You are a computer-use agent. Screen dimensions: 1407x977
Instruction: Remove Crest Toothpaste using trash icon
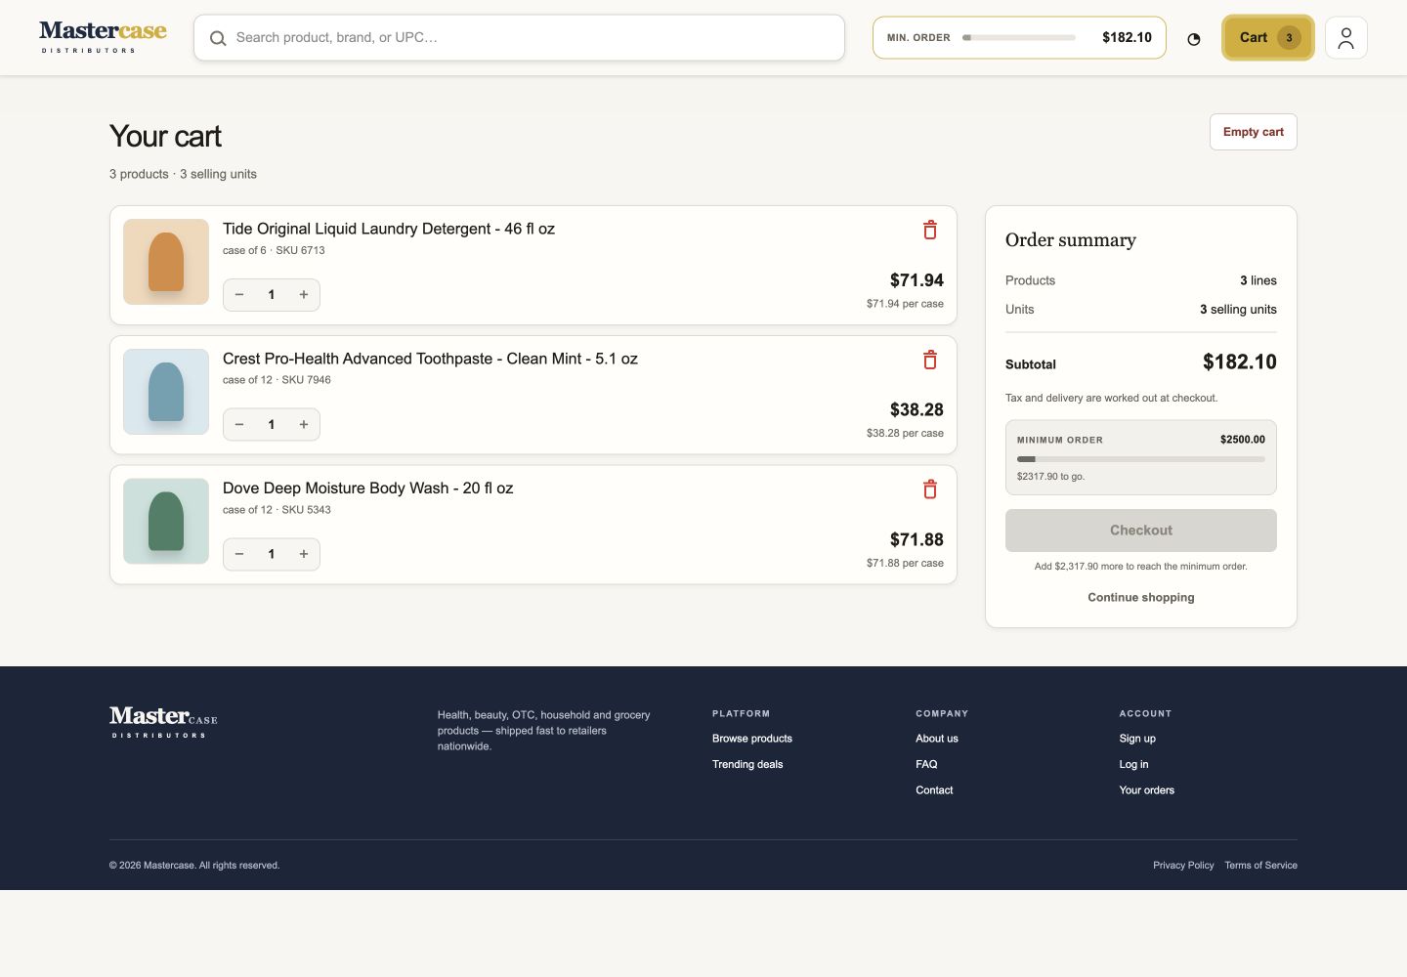[930, 360]
